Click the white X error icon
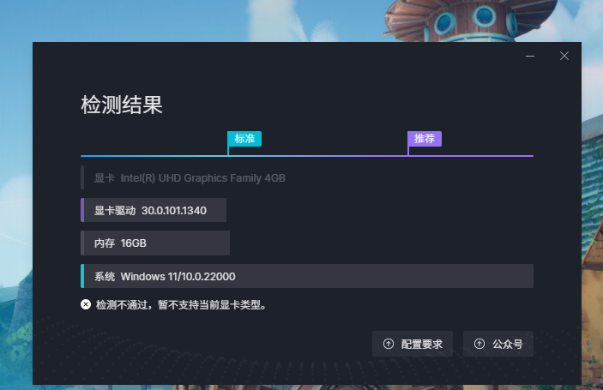This screenshot has height=390, width=603. pyautogui.click(x=86, y=304)
